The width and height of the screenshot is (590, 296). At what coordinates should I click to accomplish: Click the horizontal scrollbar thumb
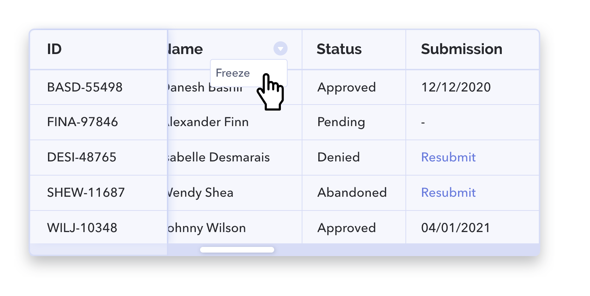tap(237, 250)
